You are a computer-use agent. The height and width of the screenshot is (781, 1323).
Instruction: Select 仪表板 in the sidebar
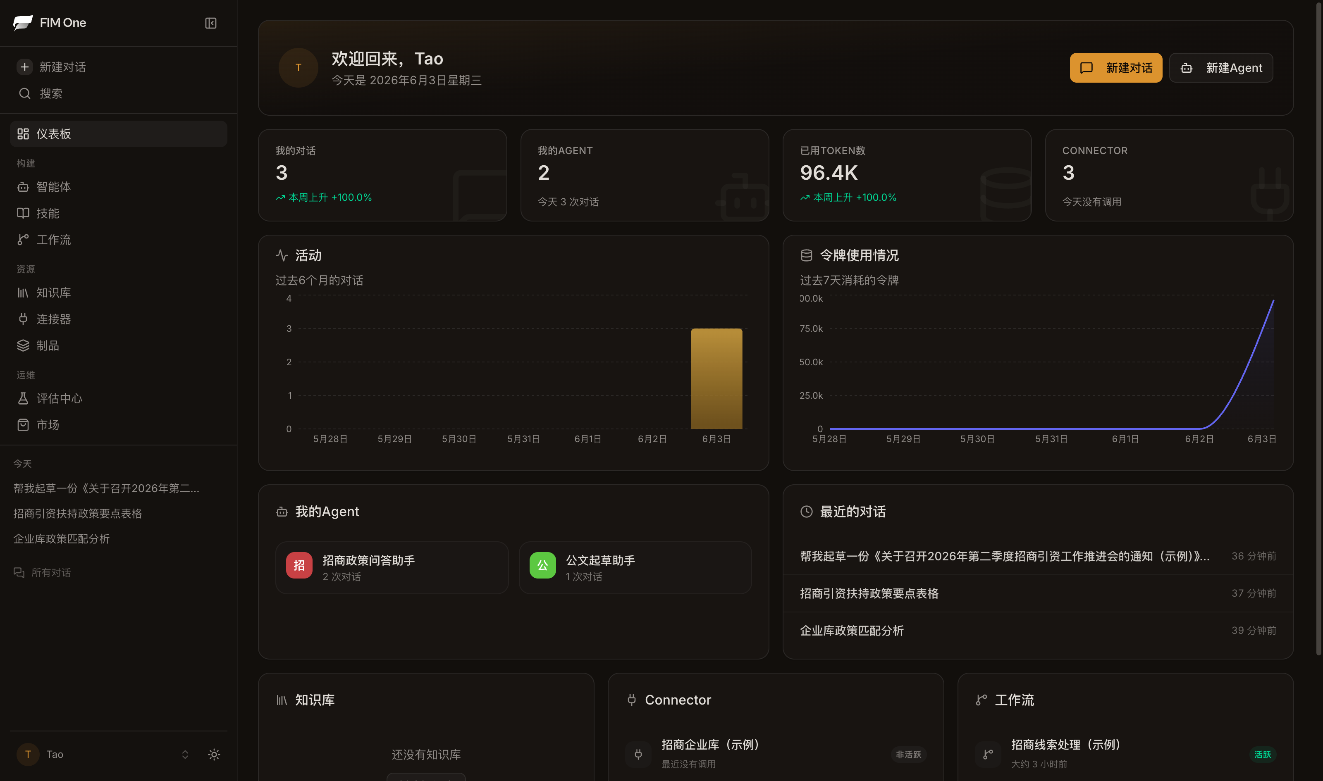[119, 133]
